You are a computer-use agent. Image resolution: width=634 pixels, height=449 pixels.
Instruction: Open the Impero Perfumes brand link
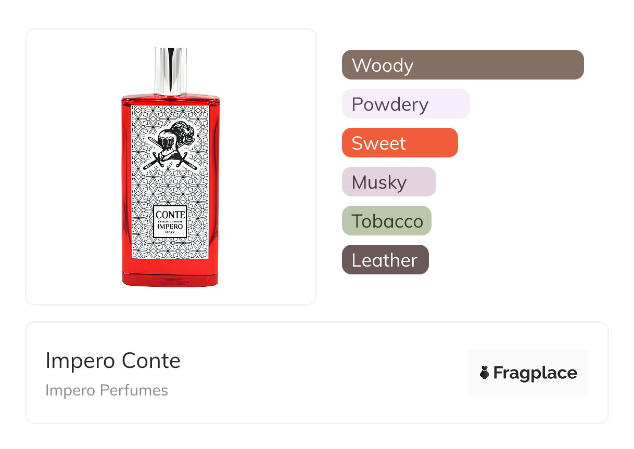point(107,390)
